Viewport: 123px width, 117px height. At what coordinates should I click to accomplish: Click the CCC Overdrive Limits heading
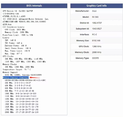(x=13, y=27)
